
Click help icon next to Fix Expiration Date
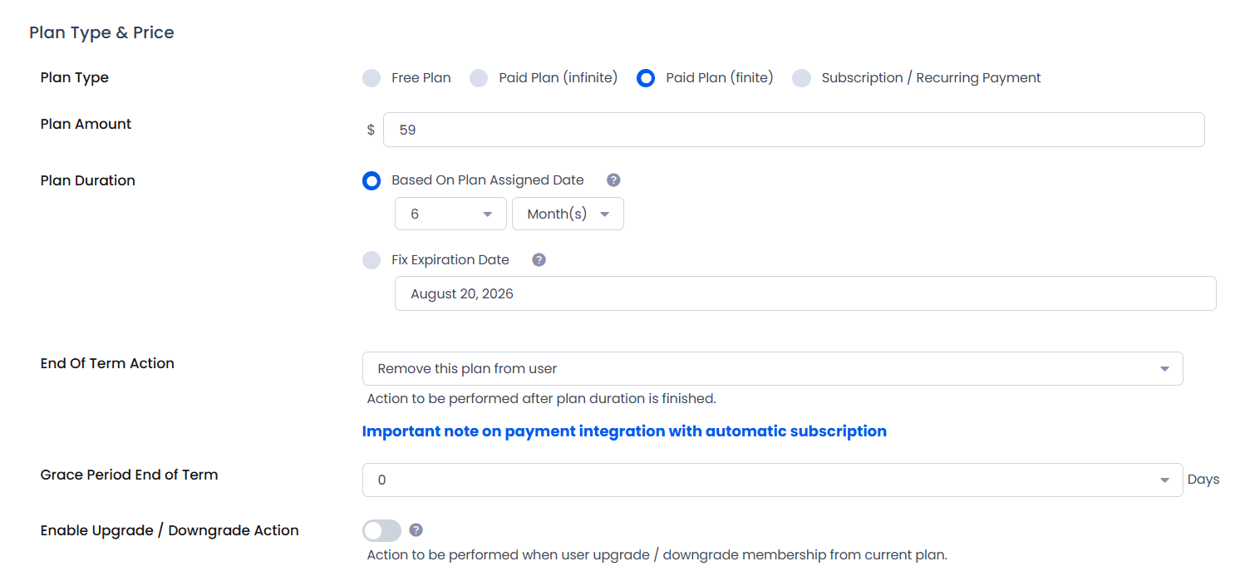pos(539,260)
